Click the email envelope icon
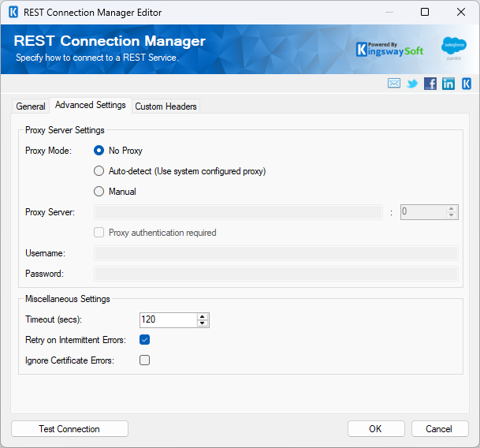This screenshot has width=480, height=448. 393,83
